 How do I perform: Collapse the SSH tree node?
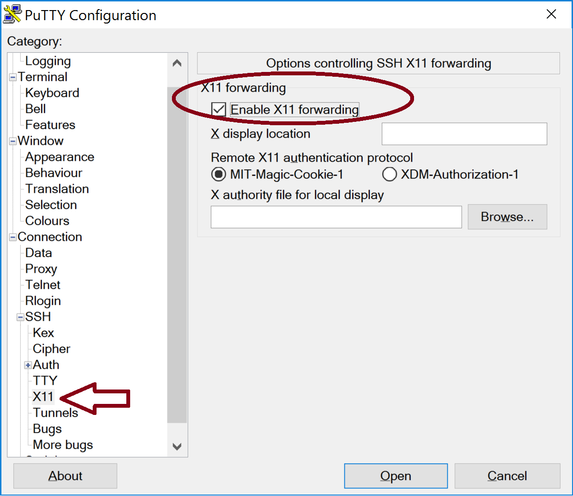coord(21,317)
